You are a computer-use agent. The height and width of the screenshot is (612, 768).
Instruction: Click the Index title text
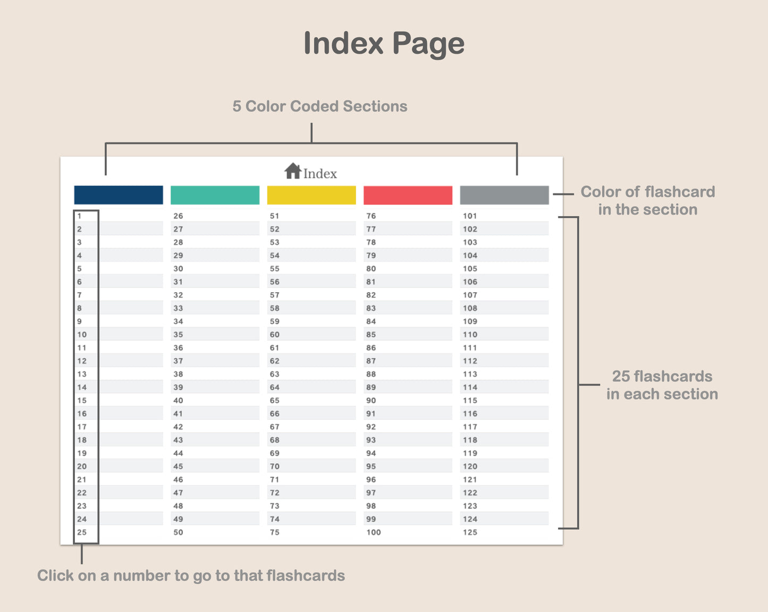pos(320,174)
